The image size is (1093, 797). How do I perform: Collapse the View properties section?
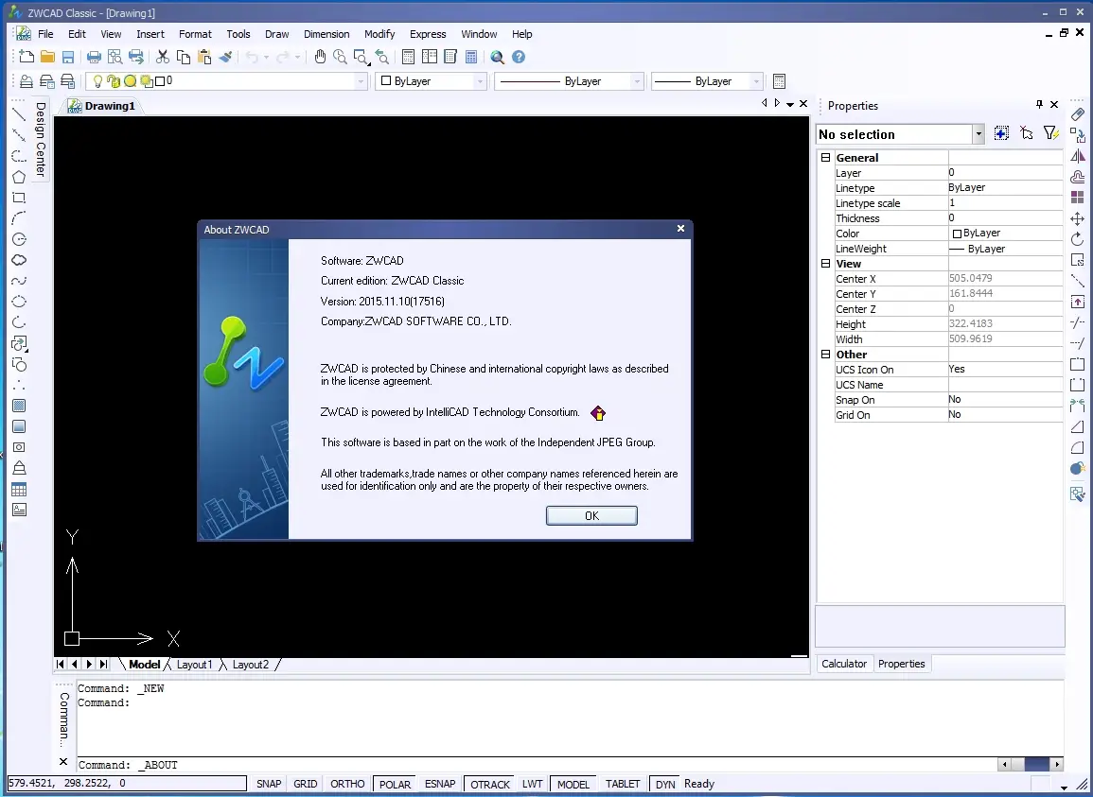(825, 264)
